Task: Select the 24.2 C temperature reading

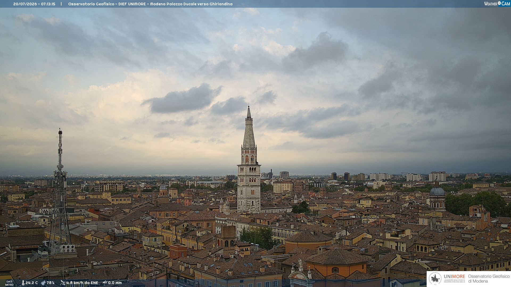Action: coord(32,283)
